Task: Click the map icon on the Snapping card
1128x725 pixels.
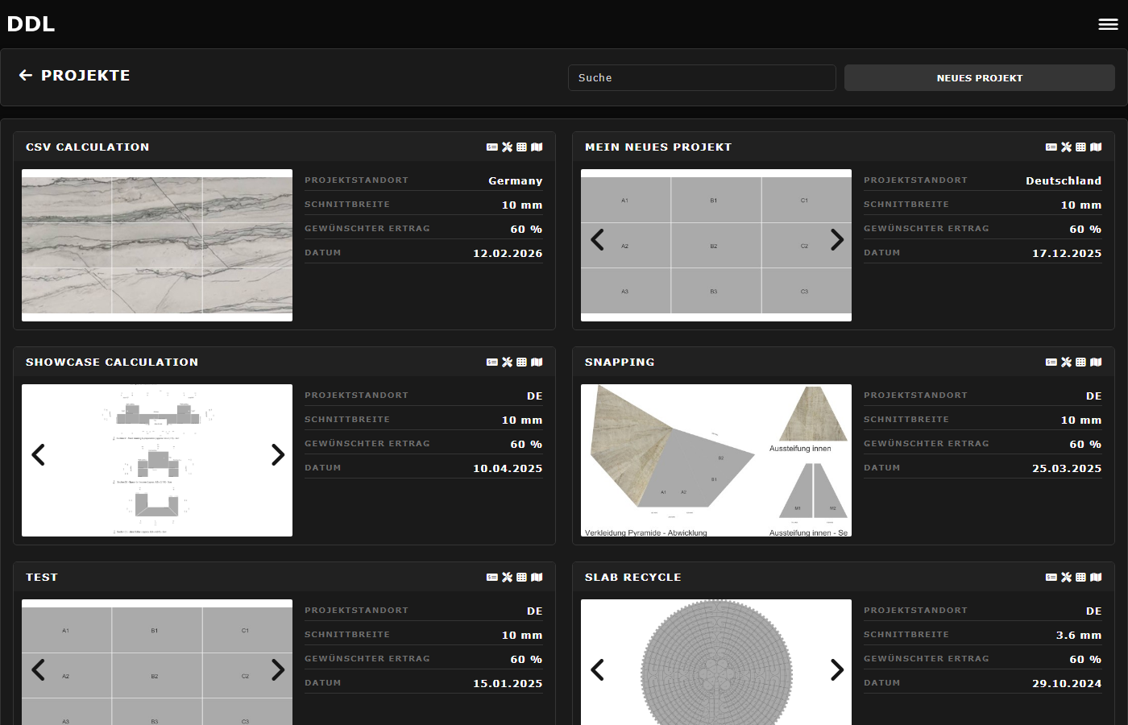Action: tap(1095, 362)
